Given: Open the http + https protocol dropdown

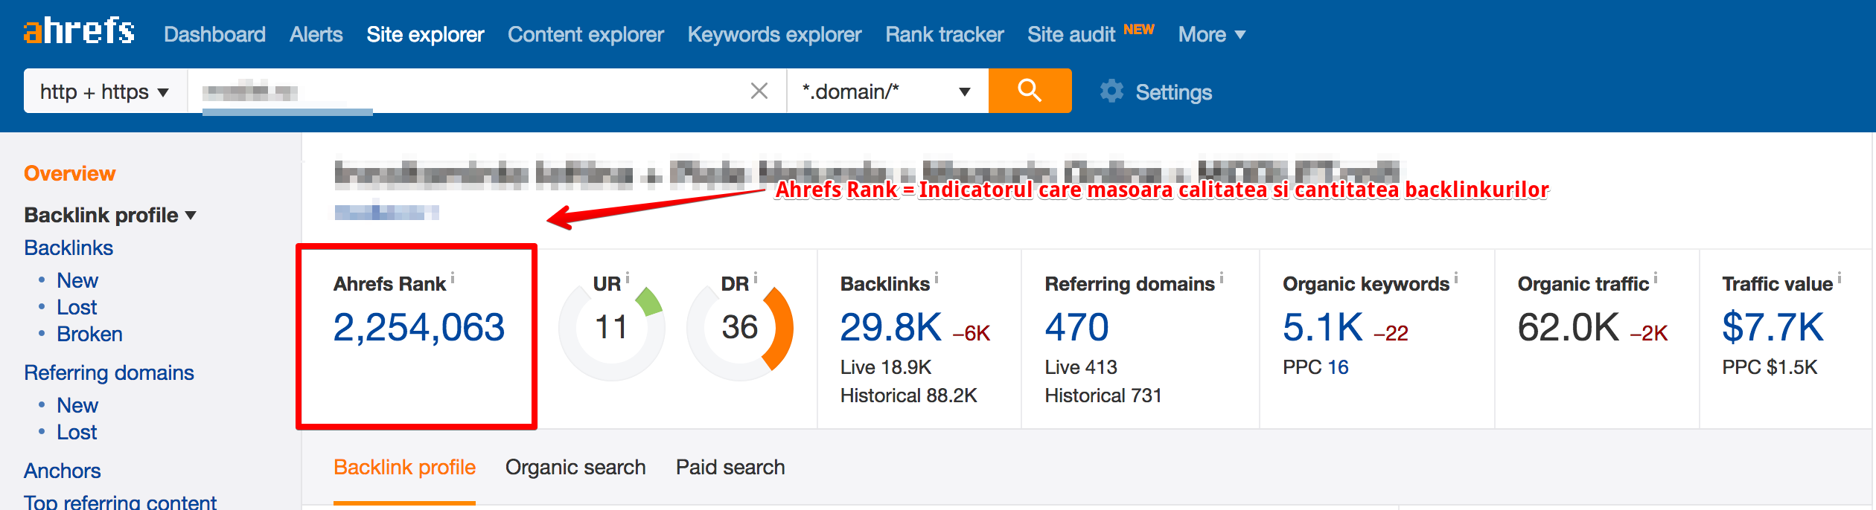Looking at the screenshot, I should (105, 91).
